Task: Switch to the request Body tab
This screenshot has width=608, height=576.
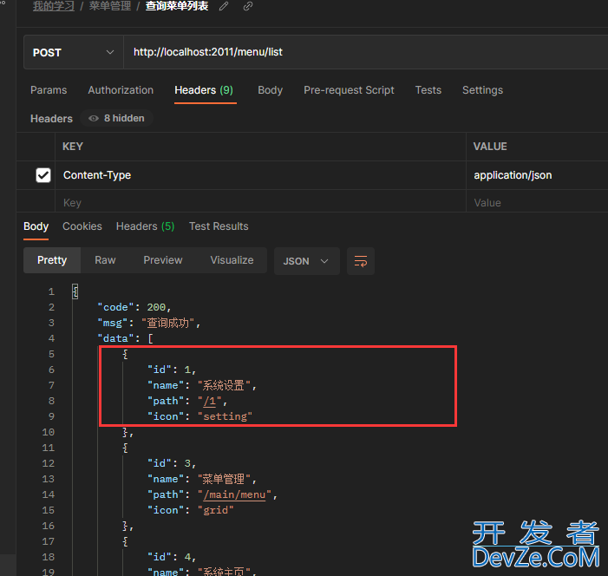Action: pyautogui.click(x=271, y=90)
